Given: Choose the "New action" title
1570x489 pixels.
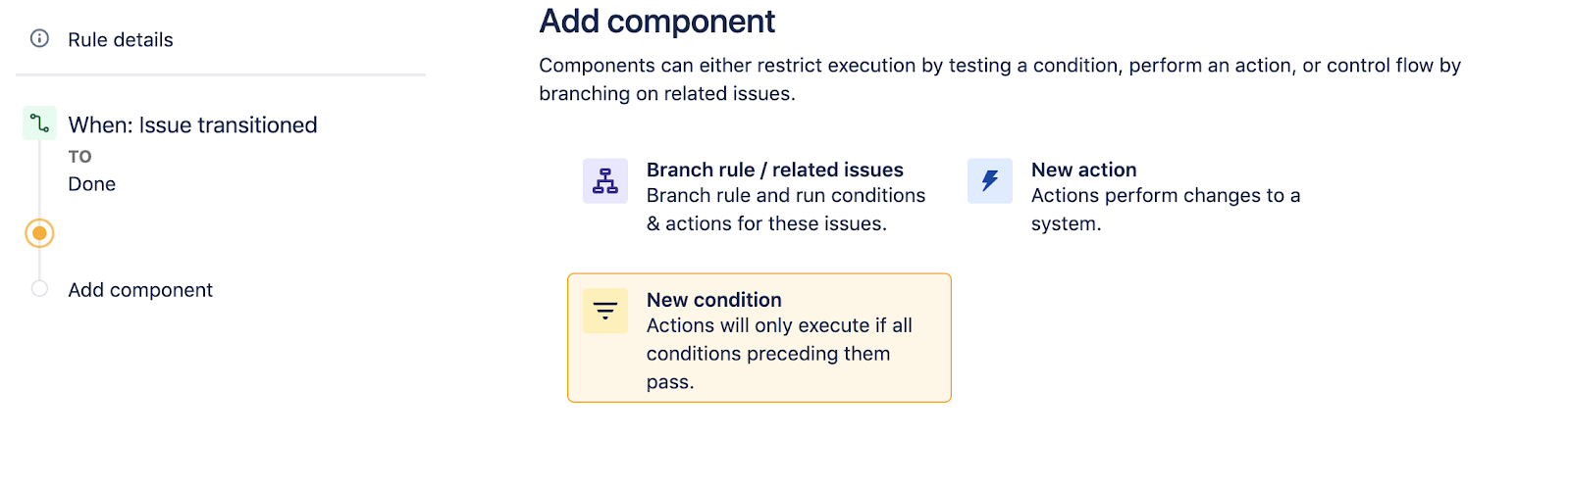Looking at the screenshot, I should [x=1083, y=170].
